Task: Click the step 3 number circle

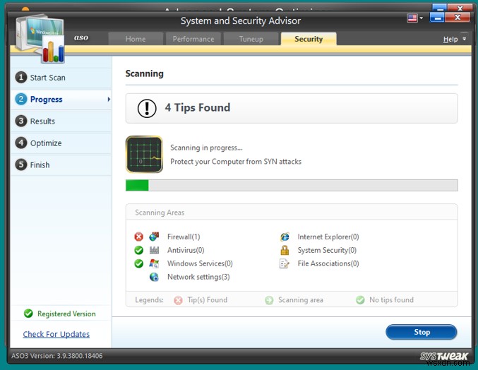Action: click(21, 121)
